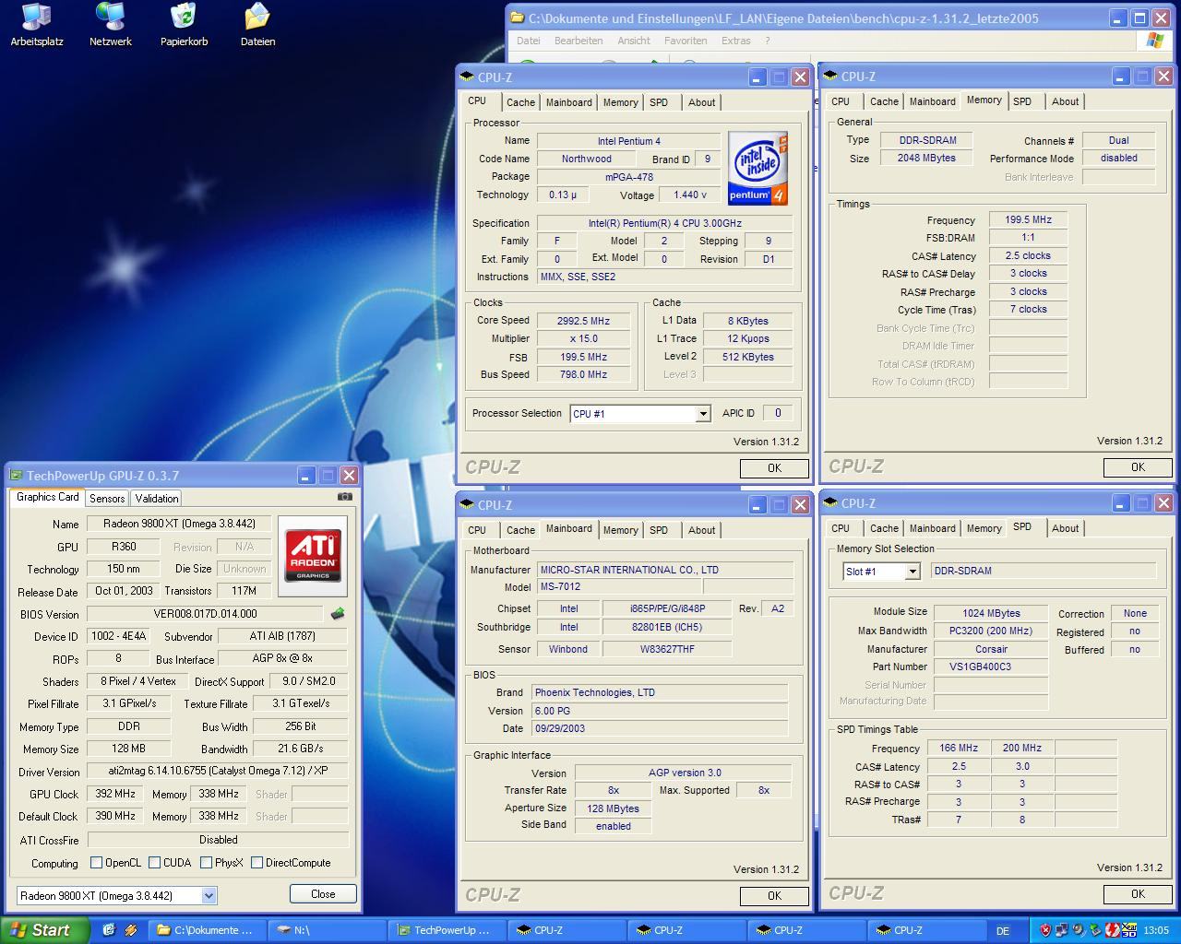Screen dimensions: 1181x944
Task: Open the Papierkorb recycle bin icon
Action: (184, 25)
